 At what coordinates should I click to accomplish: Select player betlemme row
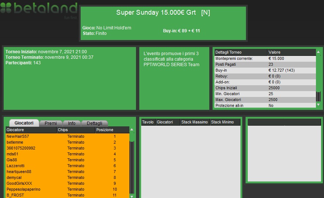67,142
